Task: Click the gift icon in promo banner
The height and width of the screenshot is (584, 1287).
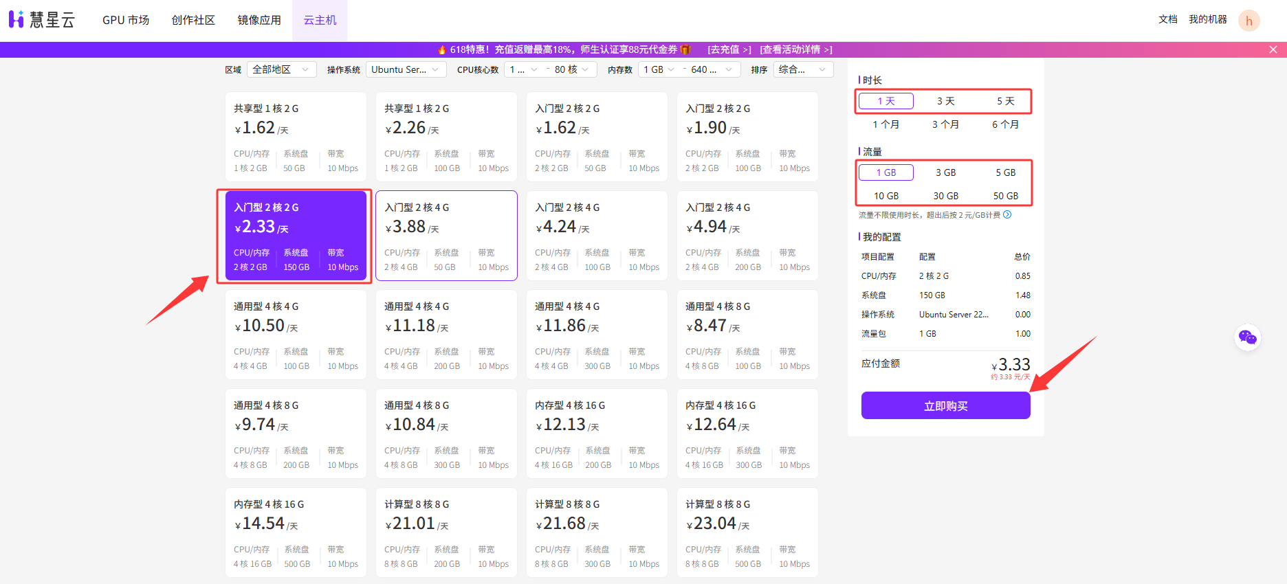Action: (x=685, y=49)
